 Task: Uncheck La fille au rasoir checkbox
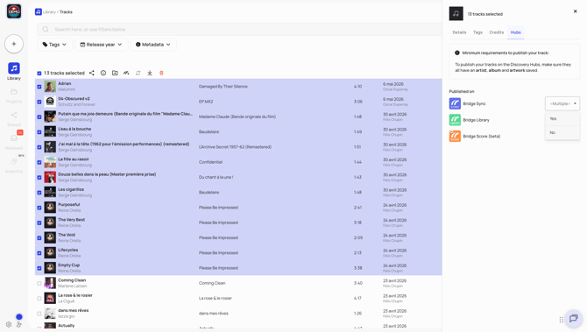click(39, 162)
